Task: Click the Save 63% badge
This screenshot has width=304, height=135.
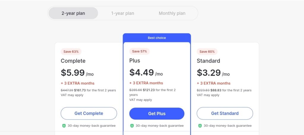Action: (x=71, y=52)
